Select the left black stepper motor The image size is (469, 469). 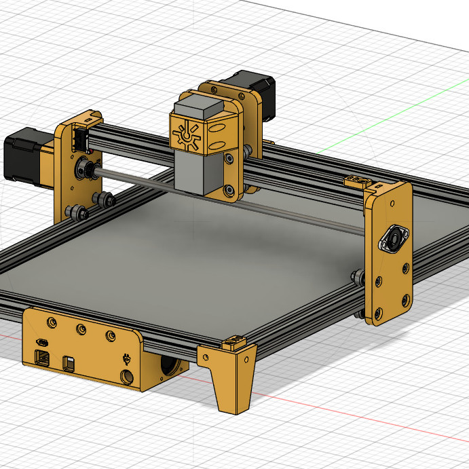[24, 156]
